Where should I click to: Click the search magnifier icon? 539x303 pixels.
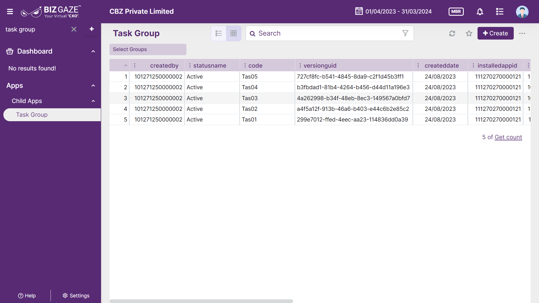[253, 34]
